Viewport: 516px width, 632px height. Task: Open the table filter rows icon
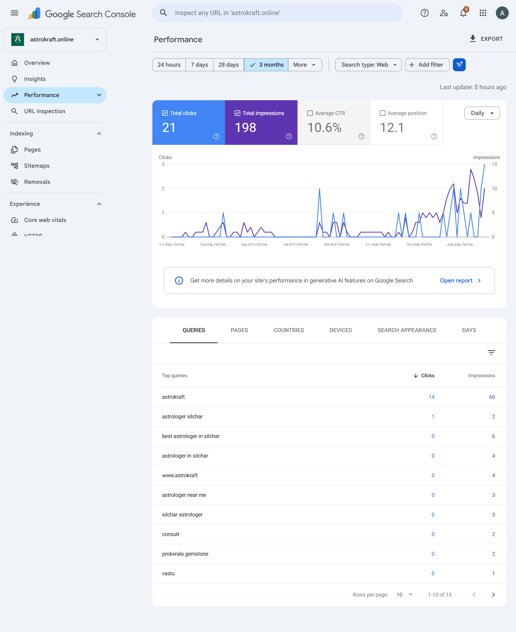tap(491, 352)
